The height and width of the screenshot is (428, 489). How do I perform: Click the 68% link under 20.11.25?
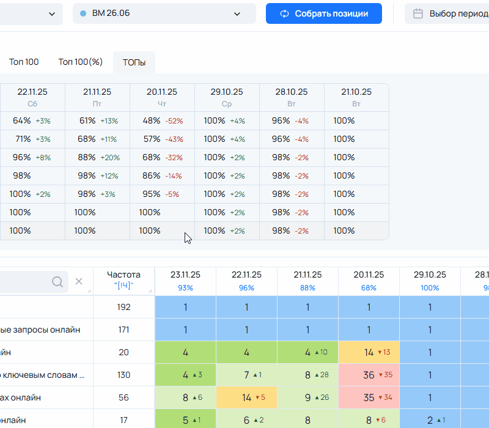pos(369,287)
